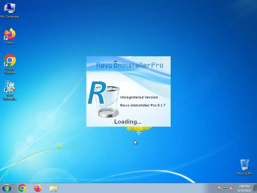Screen dimensions: 257x193
Task: Open the muted volume tray icon
Action: point(232,188)
